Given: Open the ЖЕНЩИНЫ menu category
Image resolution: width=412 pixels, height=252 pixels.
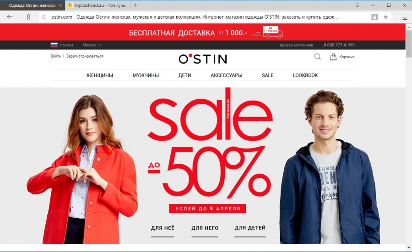Looking at the screenshot, I should click(x=100, y=75).
